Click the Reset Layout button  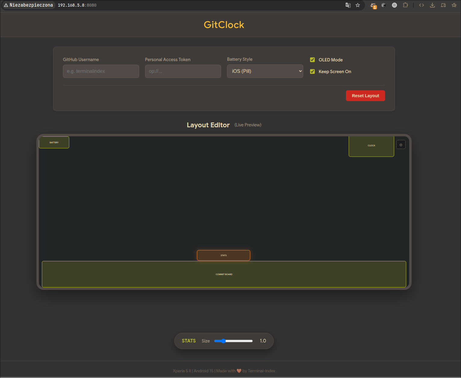(x=365, y=95)
